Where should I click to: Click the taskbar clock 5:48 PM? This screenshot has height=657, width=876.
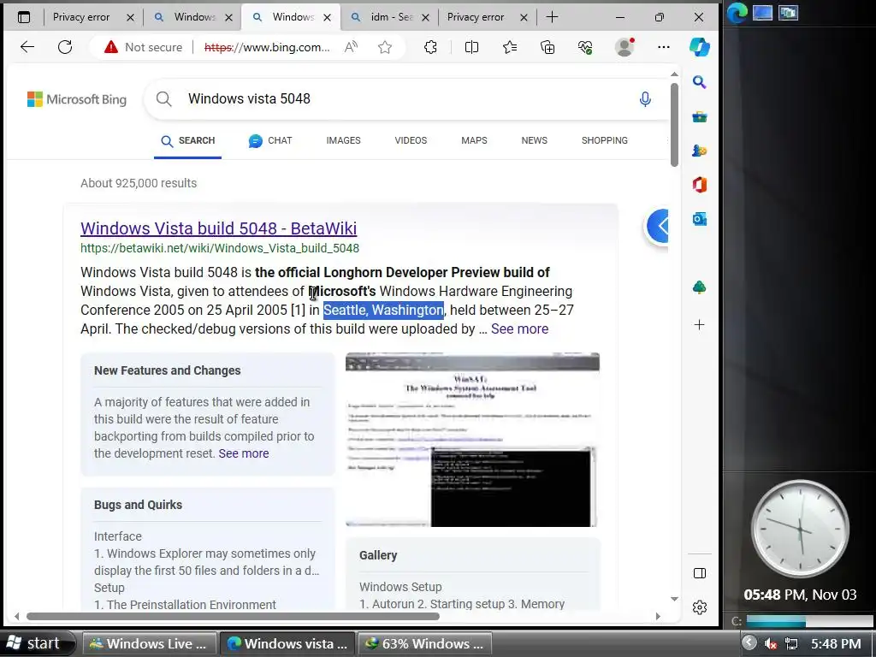pyautogui.click(x=836, y=644)
